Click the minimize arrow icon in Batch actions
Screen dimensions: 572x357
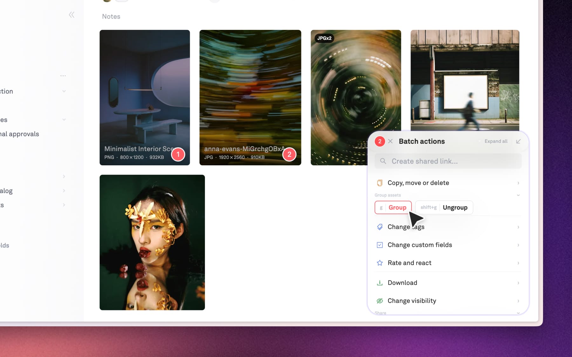(x=518, y=141)
